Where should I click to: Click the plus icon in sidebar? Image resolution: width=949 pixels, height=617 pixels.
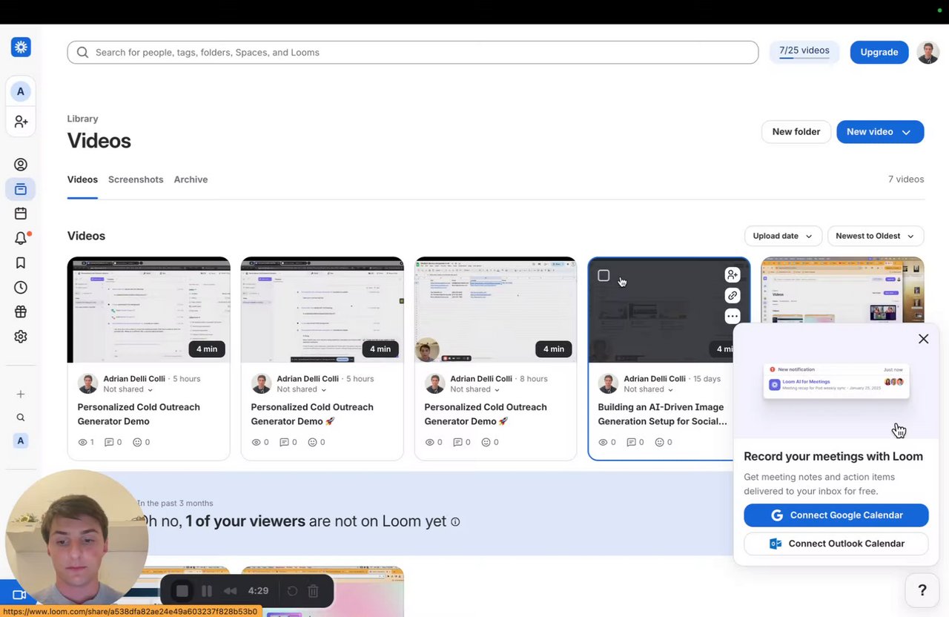21,394
